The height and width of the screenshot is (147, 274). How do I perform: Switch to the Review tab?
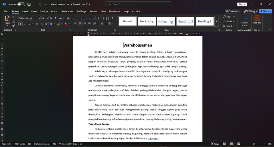pos(93,11)
